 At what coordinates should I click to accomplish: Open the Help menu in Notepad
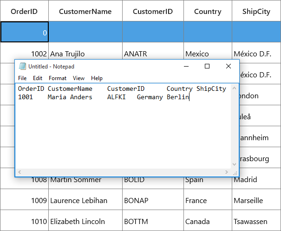click(97, 78)
